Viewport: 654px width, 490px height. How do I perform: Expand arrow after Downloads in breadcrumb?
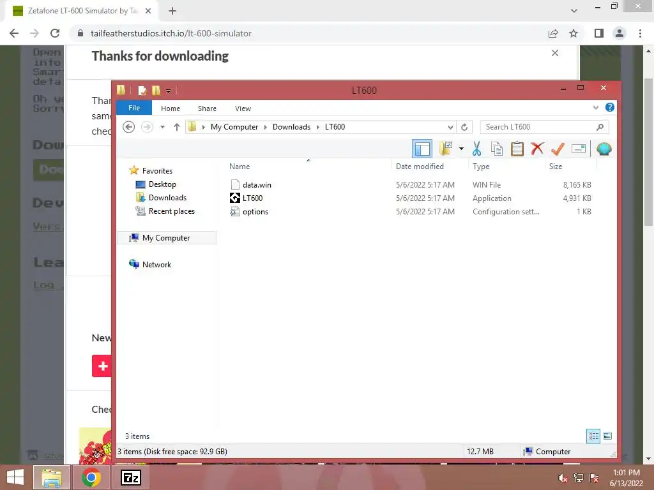click(318, 127)
